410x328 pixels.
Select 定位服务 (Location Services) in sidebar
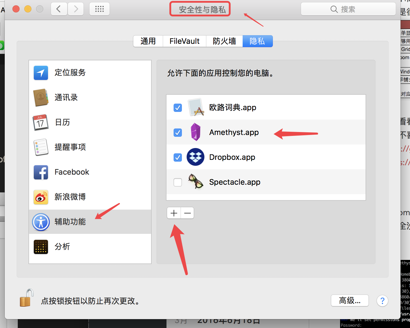point(70,73)
